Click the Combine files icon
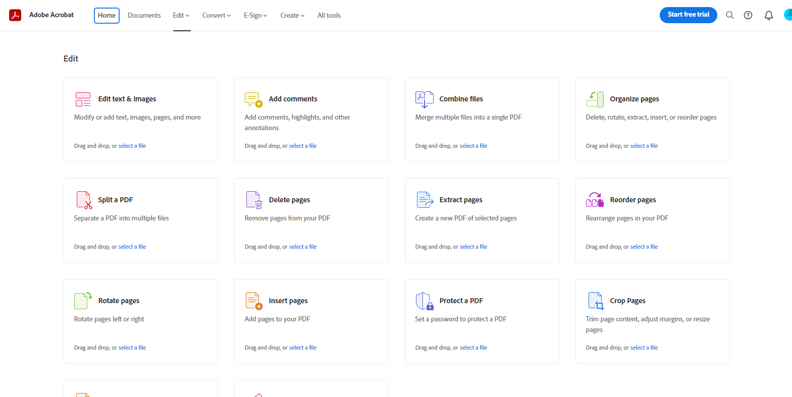This screenshot has width=792, height=397. click(x=424, y=99)
